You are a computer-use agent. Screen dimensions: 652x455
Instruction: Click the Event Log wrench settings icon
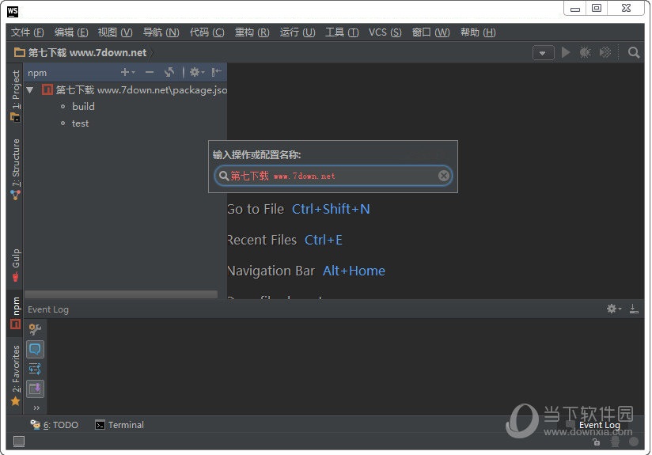click(35, 329)
